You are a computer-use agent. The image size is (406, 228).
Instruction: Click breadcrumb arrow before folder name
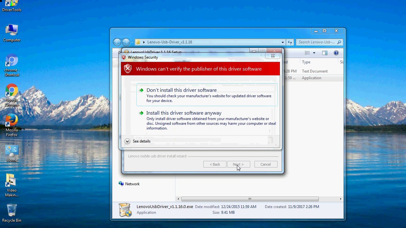pos(144,42)
